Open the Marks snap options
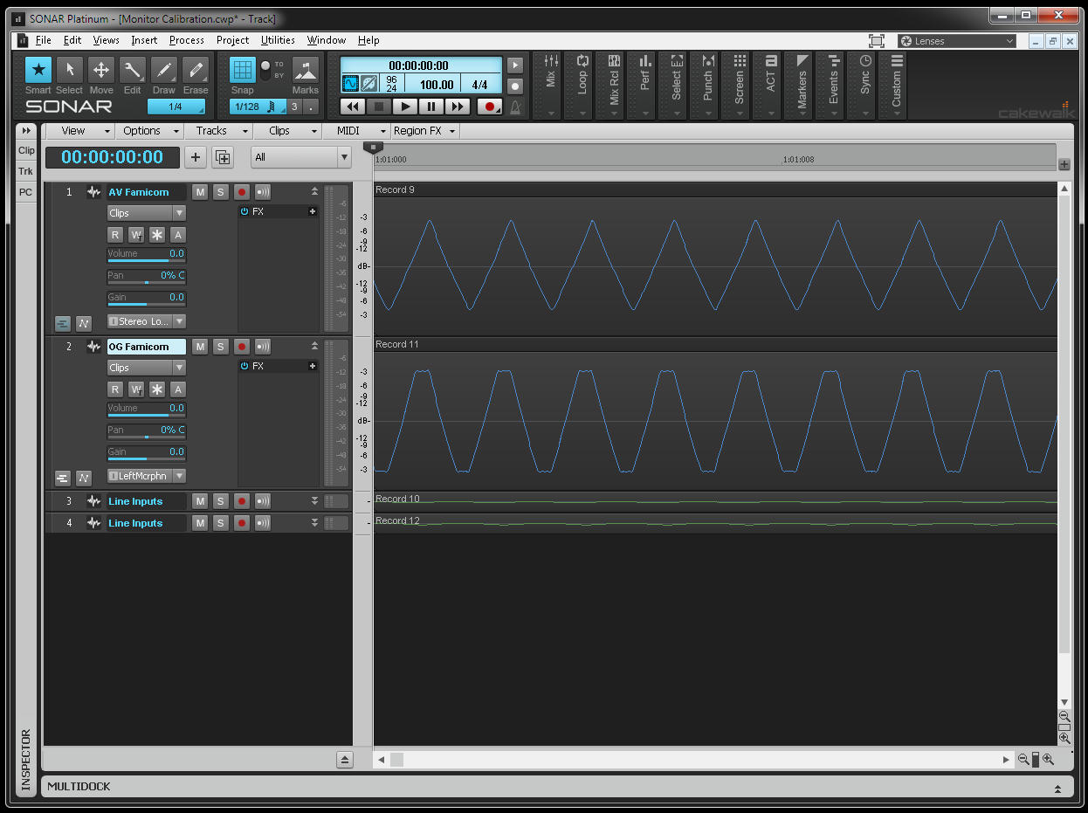 point(306,71)
